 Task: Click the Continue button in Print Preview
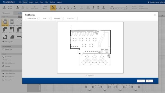(141, 81)
